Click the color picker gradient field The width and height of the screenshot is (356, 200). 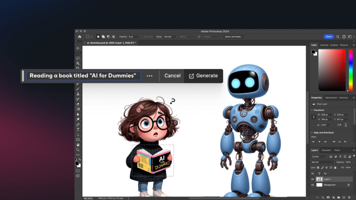point(332,70)
